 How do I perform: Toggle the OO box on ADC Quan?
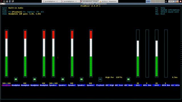click(128, 79)
